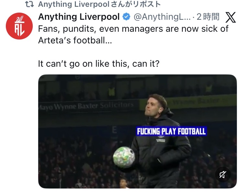Click the blue verified badge
Image resolution: width=243 pixels, height=193 pixels.
(127, 17)
